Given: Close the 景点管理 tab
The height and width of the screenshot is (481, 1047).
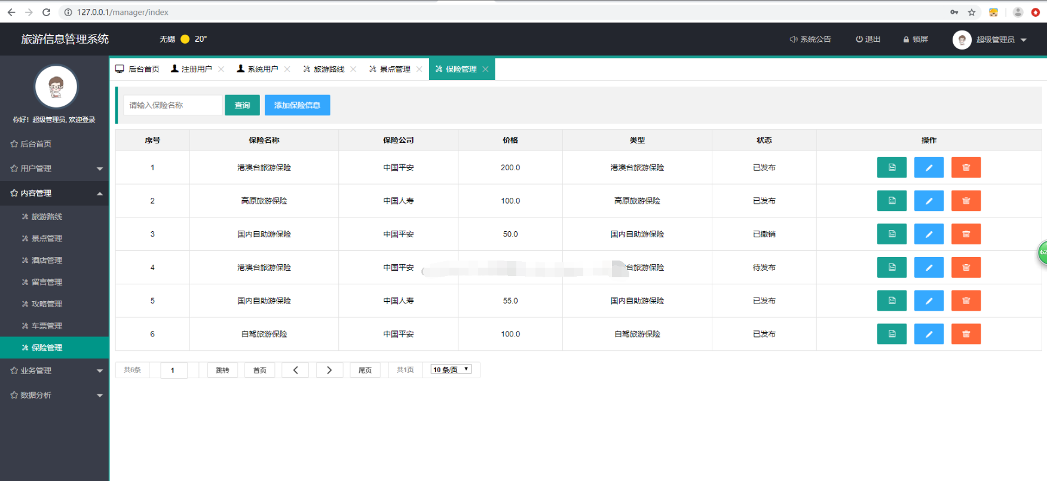Looking at the screenshot, I should tap(419, 69).
